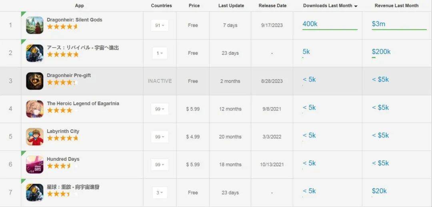
Task: Click the row 7 astronaut app icon
Action: click(x=35, y=192)
